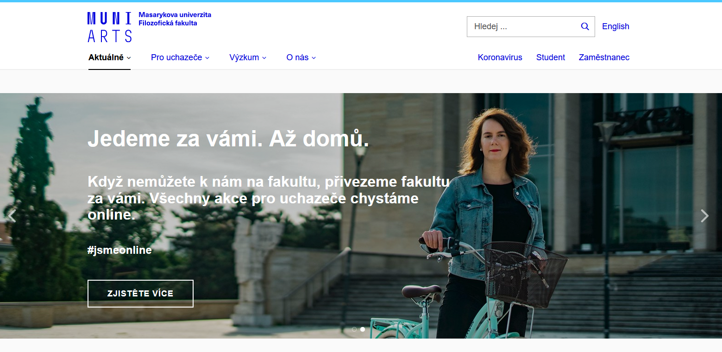Click the left carousel arrow
The image size is (722, 352).
[x=12, y=215]
